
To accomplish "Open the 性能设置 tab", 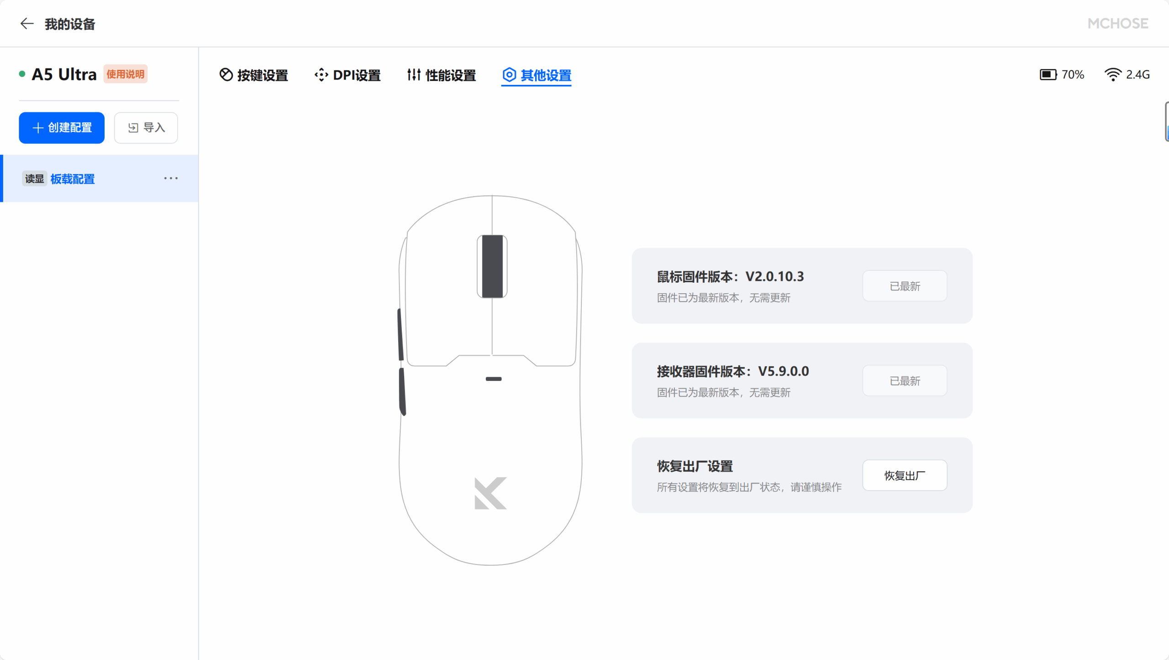I will (441, 75).
